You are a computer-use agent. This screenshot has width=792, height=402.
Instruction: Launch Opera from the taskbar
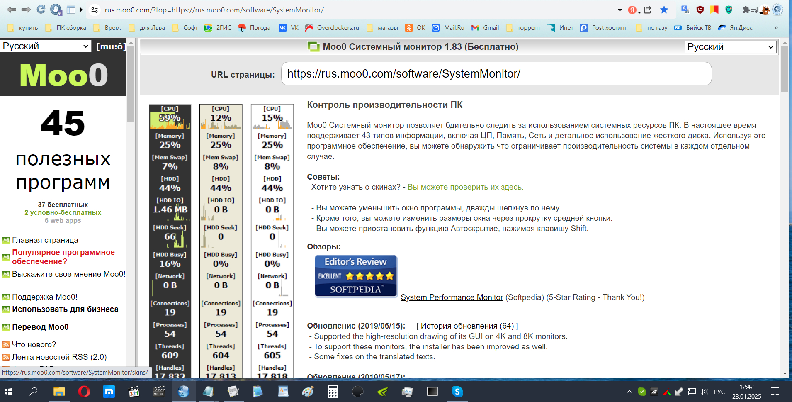click(84, 391)
